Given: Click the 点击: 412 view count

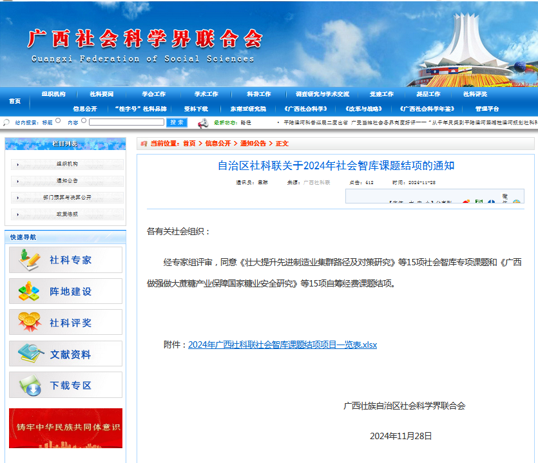Looking at the screenshot, I should tap(361, 183).
